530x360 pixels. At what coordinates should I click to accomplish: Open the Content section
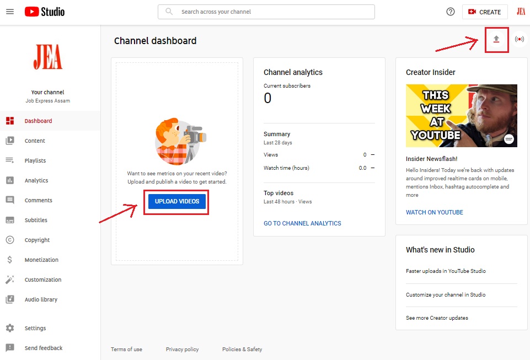pos(50,141)
